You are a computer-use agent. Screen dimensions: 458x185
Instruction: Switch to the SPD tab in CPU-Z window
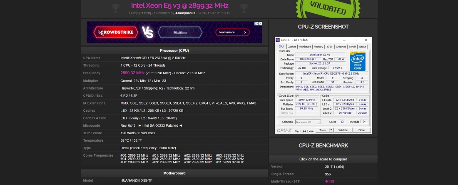tap(329, 47)
